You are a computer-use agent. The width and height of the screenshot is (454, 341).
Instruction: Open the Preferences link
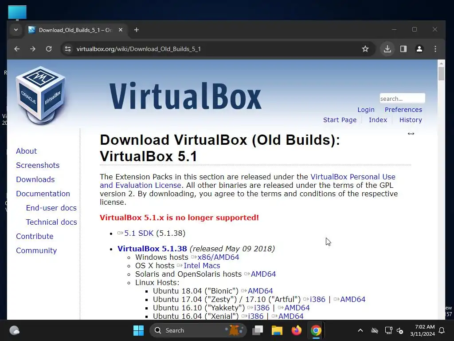pyautogui.click(x=403, y=110)
